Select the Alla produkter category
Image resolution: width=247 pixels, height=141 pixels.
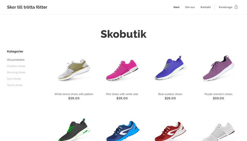click(x=16, y=60)
